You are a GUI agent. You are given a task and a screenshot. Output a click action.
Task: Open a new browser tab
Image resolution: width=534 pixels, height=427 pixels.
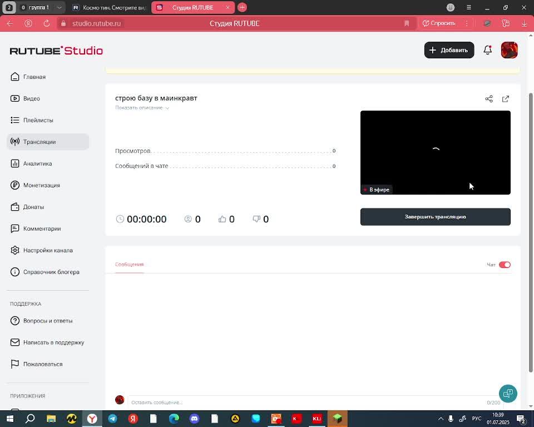(x=242, y=7)
